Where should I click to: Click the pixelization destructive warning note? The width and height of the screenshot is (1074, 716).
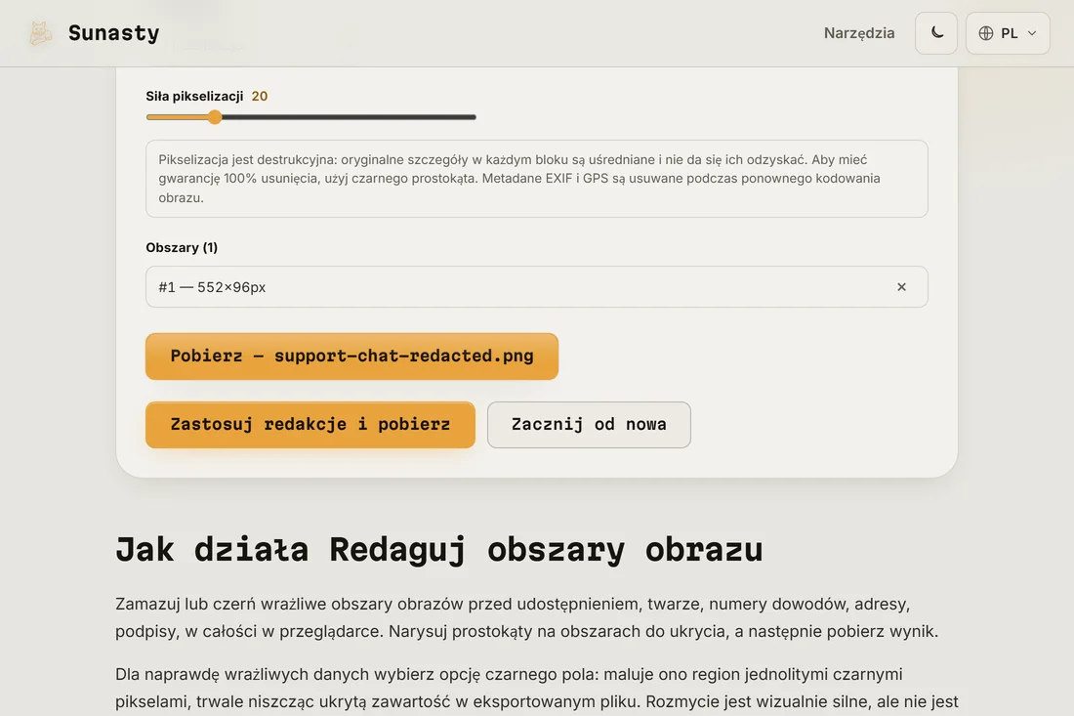point(537,179)
